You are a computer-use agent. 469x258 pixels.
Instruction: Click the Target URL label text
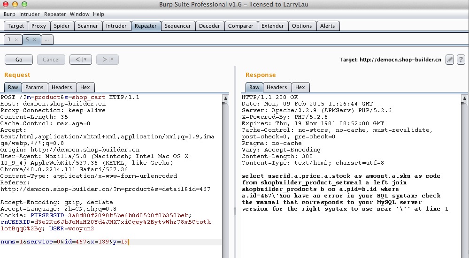390,60
